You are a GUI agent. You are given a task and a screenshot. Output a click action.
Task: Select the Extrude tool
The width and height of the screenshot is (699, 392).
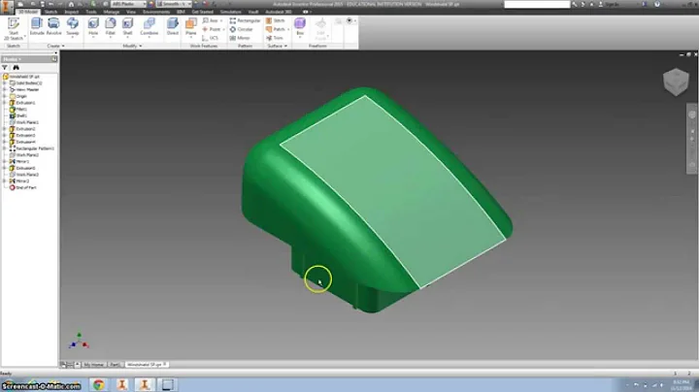(37, 27)
